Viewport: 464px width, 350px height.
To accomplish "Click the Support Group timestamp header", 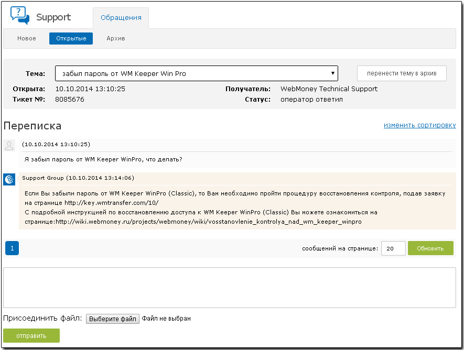I will pos(78,178).
